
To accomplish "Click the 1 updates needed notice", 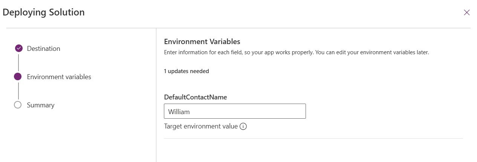I will pyautogui.click(x=187, y=71).
